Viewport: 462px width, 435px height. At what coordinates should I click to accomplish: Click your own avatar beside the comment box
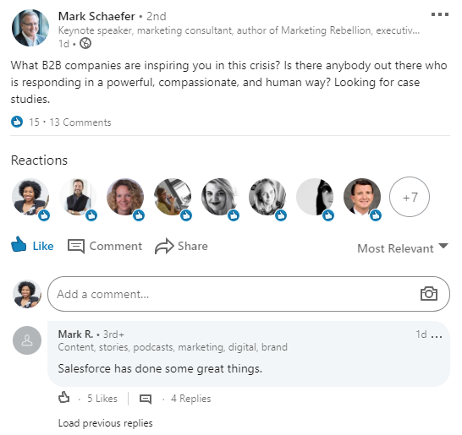click(27, 294)
